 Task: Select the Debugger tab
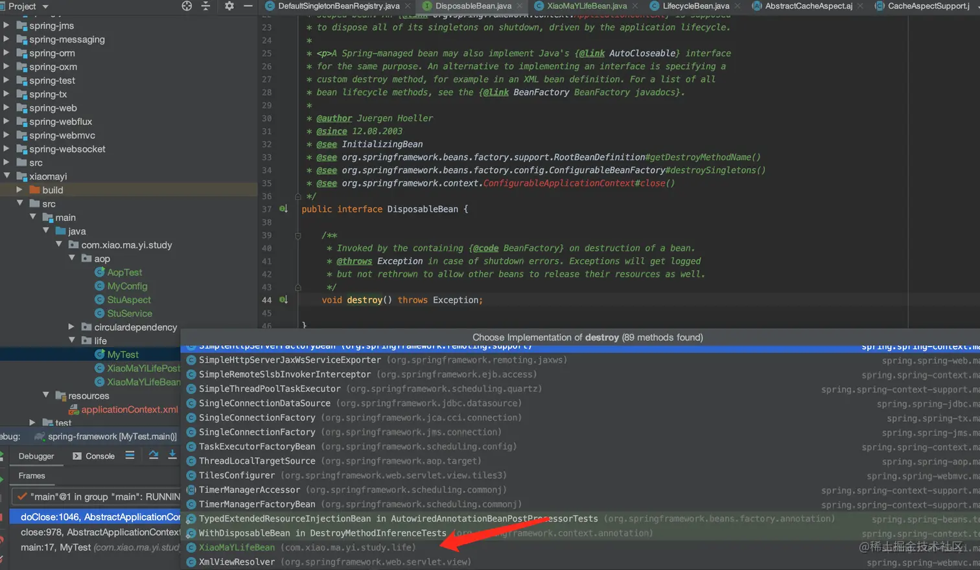[36, 456]
